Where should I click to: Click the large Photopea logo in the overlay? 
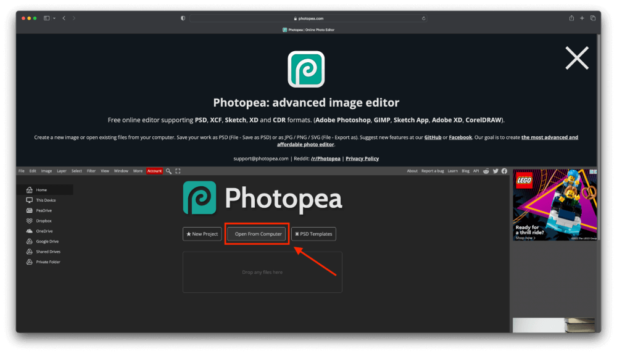(x=306, y=69)
